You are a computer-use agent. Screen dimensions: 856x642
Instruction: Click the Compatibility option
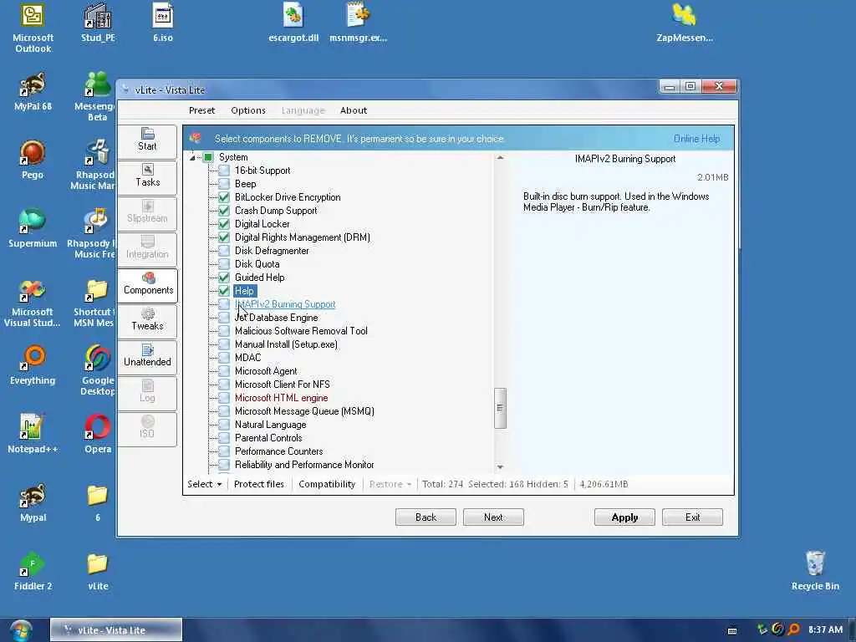[x=327, y=484]
